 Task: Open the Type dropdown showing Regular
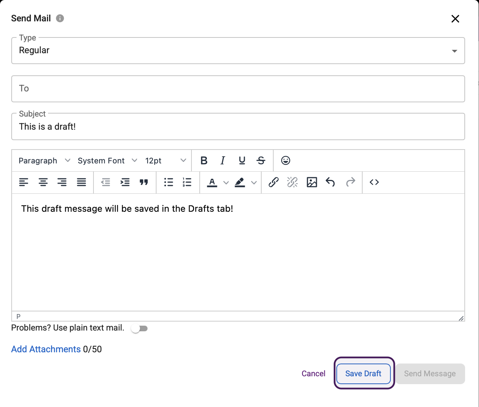[x=238, y=51]
